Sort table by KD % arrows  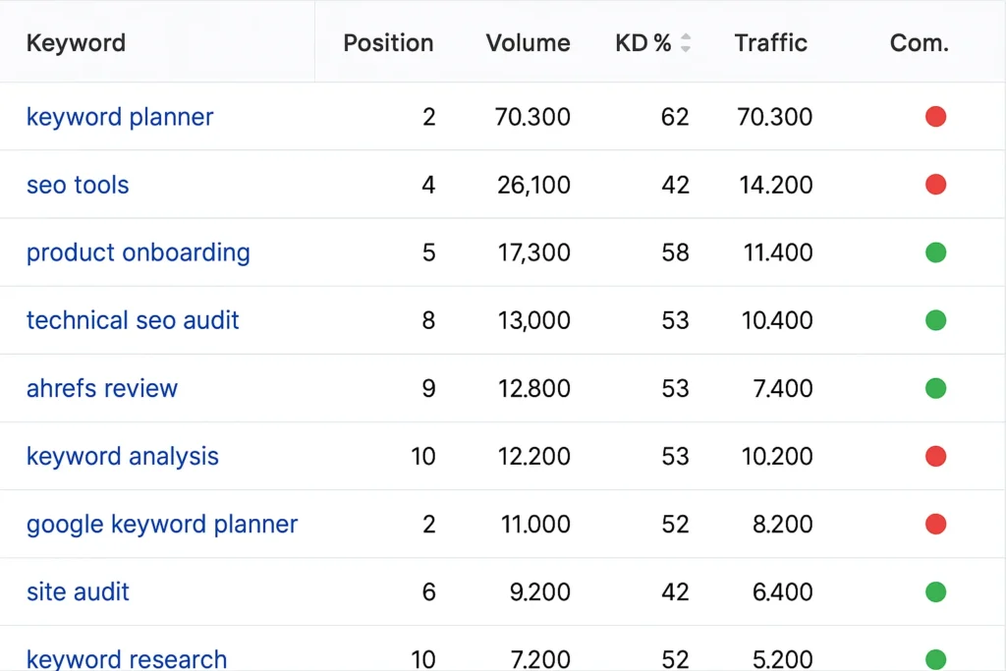click(685, 43)
